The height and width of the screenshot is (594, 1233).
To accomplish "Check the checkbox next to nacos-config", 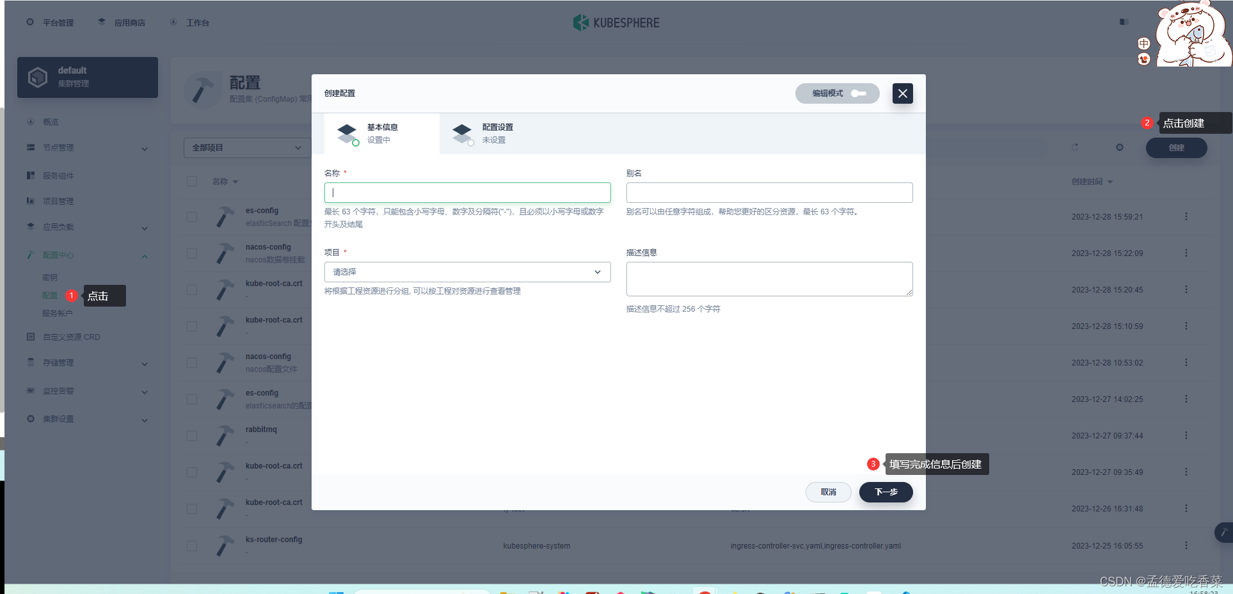I will point(191,253).
